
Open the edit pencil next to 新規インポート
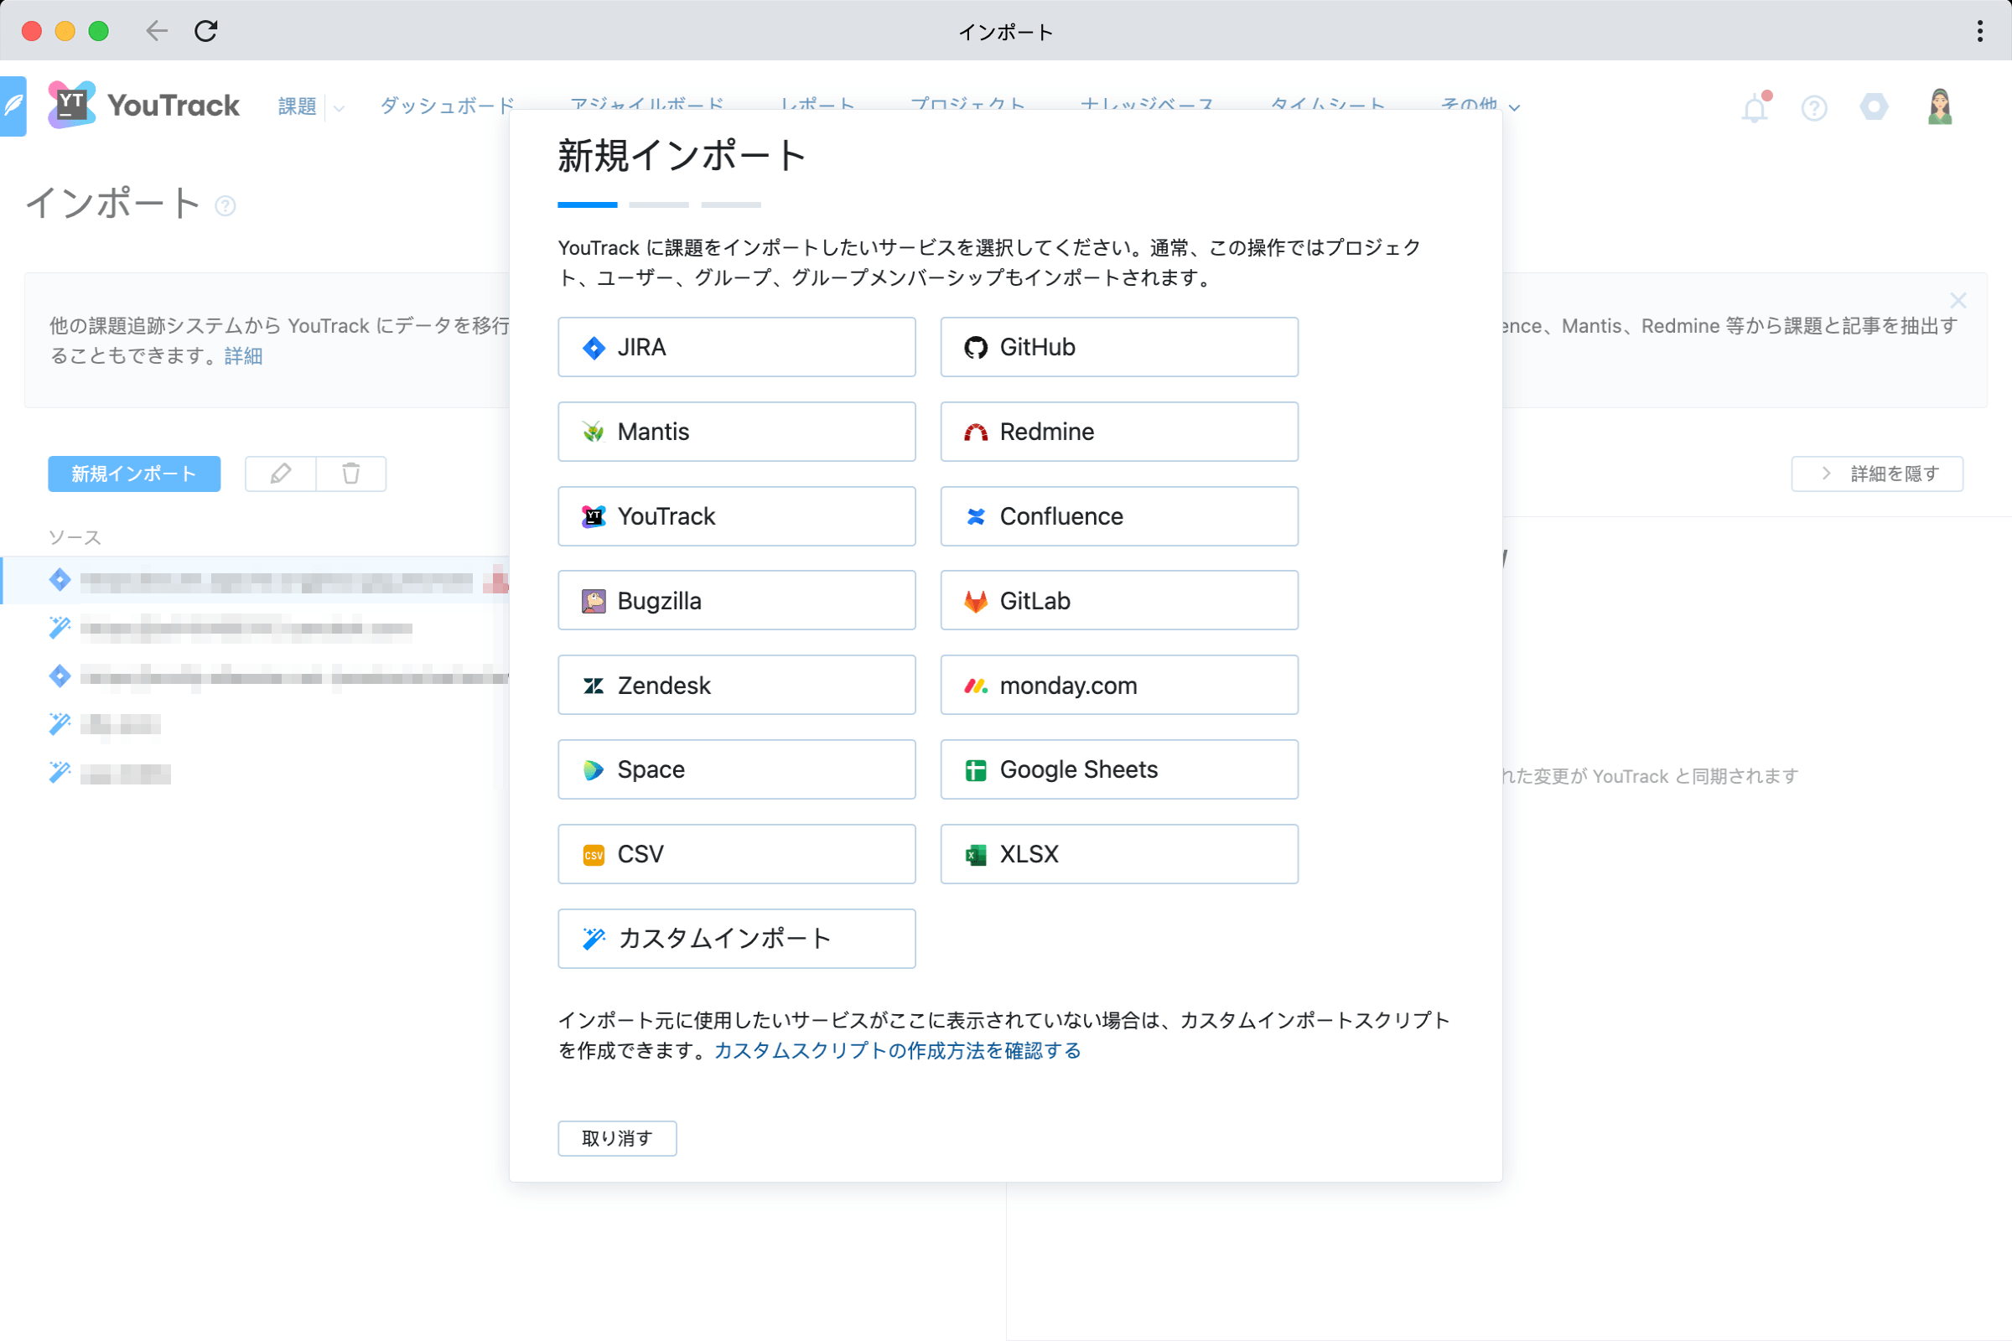tap(280, 473)
